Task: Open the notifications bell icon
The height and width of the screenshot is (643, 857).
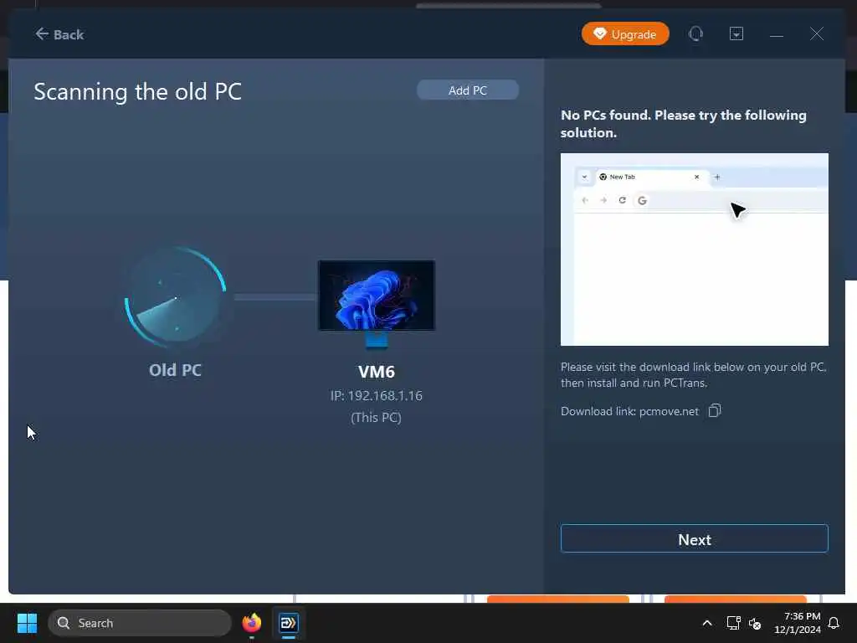Action: [834, 623]
